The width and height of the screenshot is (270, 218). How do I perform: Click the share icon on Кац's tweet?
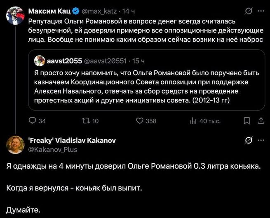(260, 121)
